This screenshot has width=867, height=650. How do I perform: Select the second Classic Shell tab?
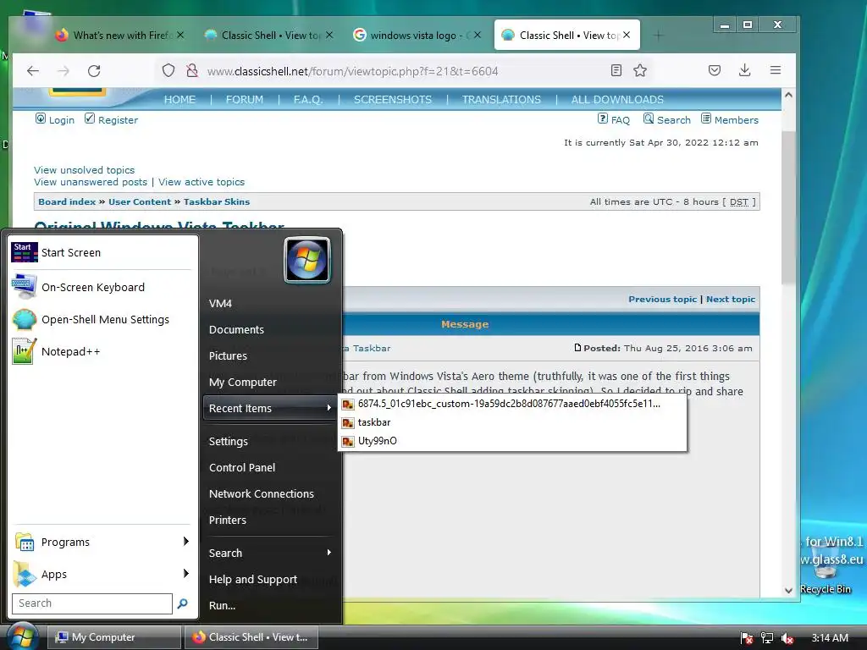[566, 35]
